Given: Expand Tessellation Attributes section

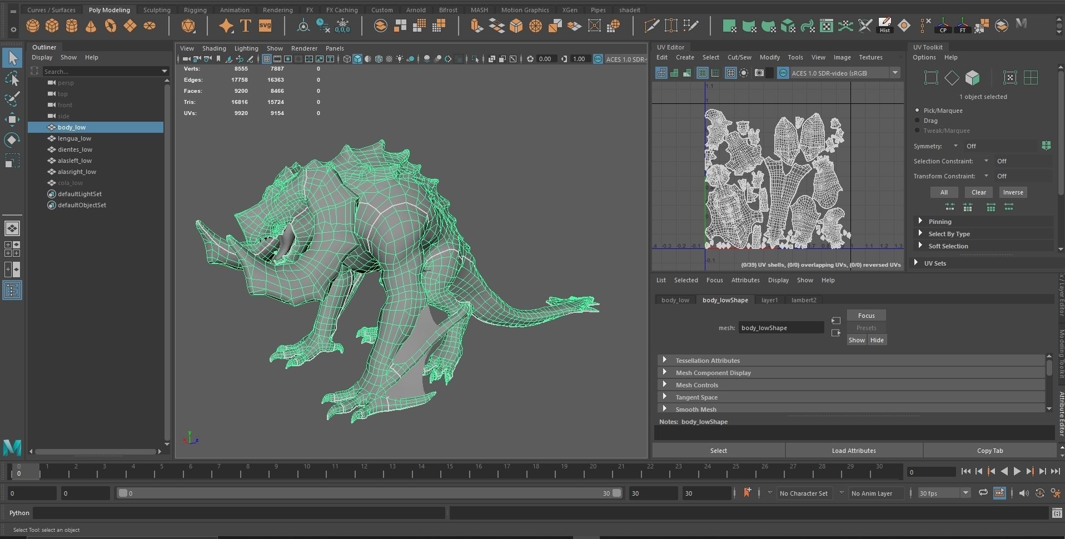Looking at the screenshot, I should [707, 361].
